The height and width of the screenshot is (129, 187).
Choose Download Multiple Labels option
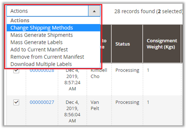pyautogui.click(x=41, y=64)
